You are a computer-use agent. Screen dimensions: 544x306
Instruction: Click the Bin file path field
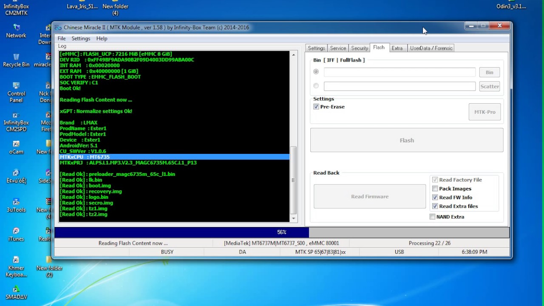pos(399,72)
